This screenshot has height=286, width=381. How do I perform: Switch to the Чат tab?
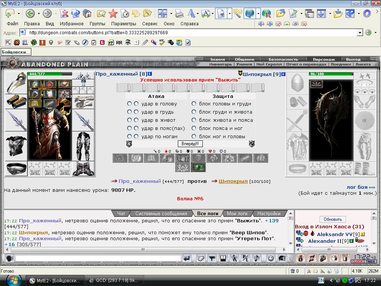pyautogui.click(x=121, y=213)
